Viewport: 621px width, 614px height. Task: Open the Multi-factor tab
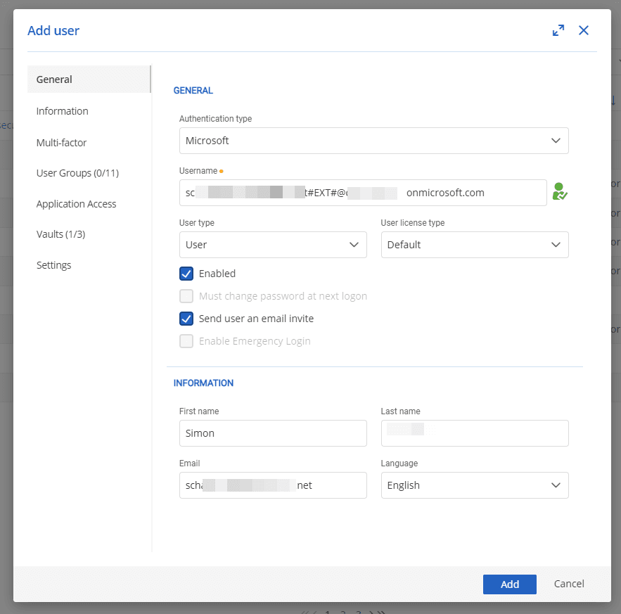point(62,143)
